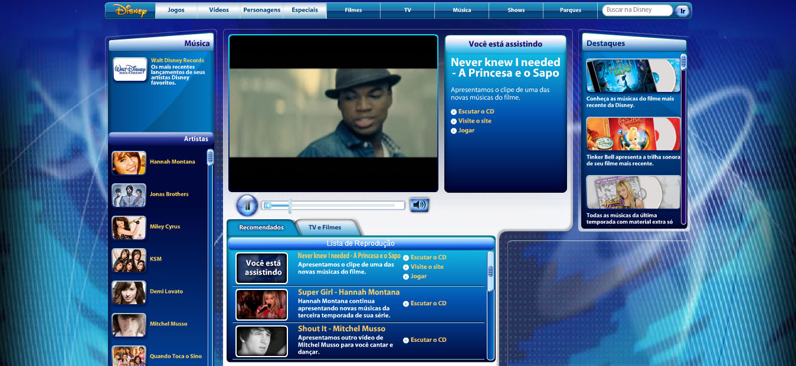Select Quando Toca o Sino thumbnail
This screenshot has width=796, height=366.
(129, 356)
